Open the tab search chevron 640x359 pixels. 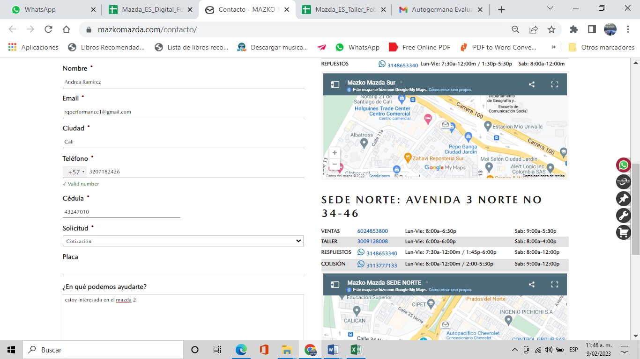pos(550,8)
